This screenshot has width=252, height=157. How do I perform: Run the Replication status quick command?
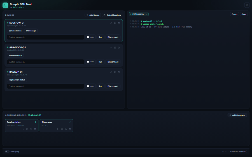[17, 80]
